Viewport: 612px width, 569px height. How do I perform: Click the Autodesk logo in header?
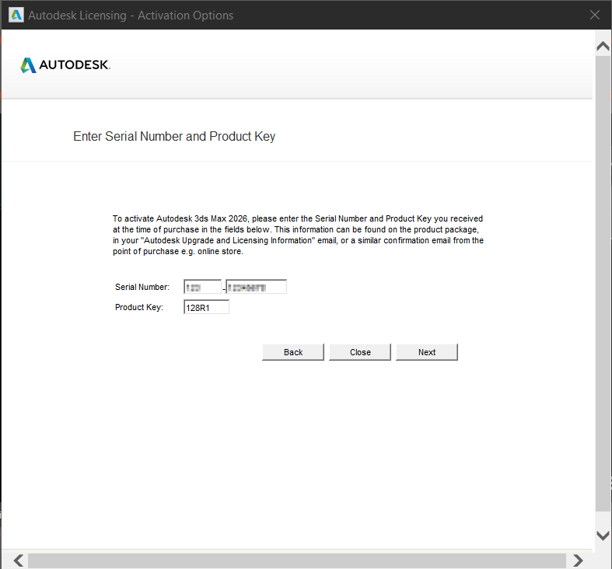tap(65, 65)
